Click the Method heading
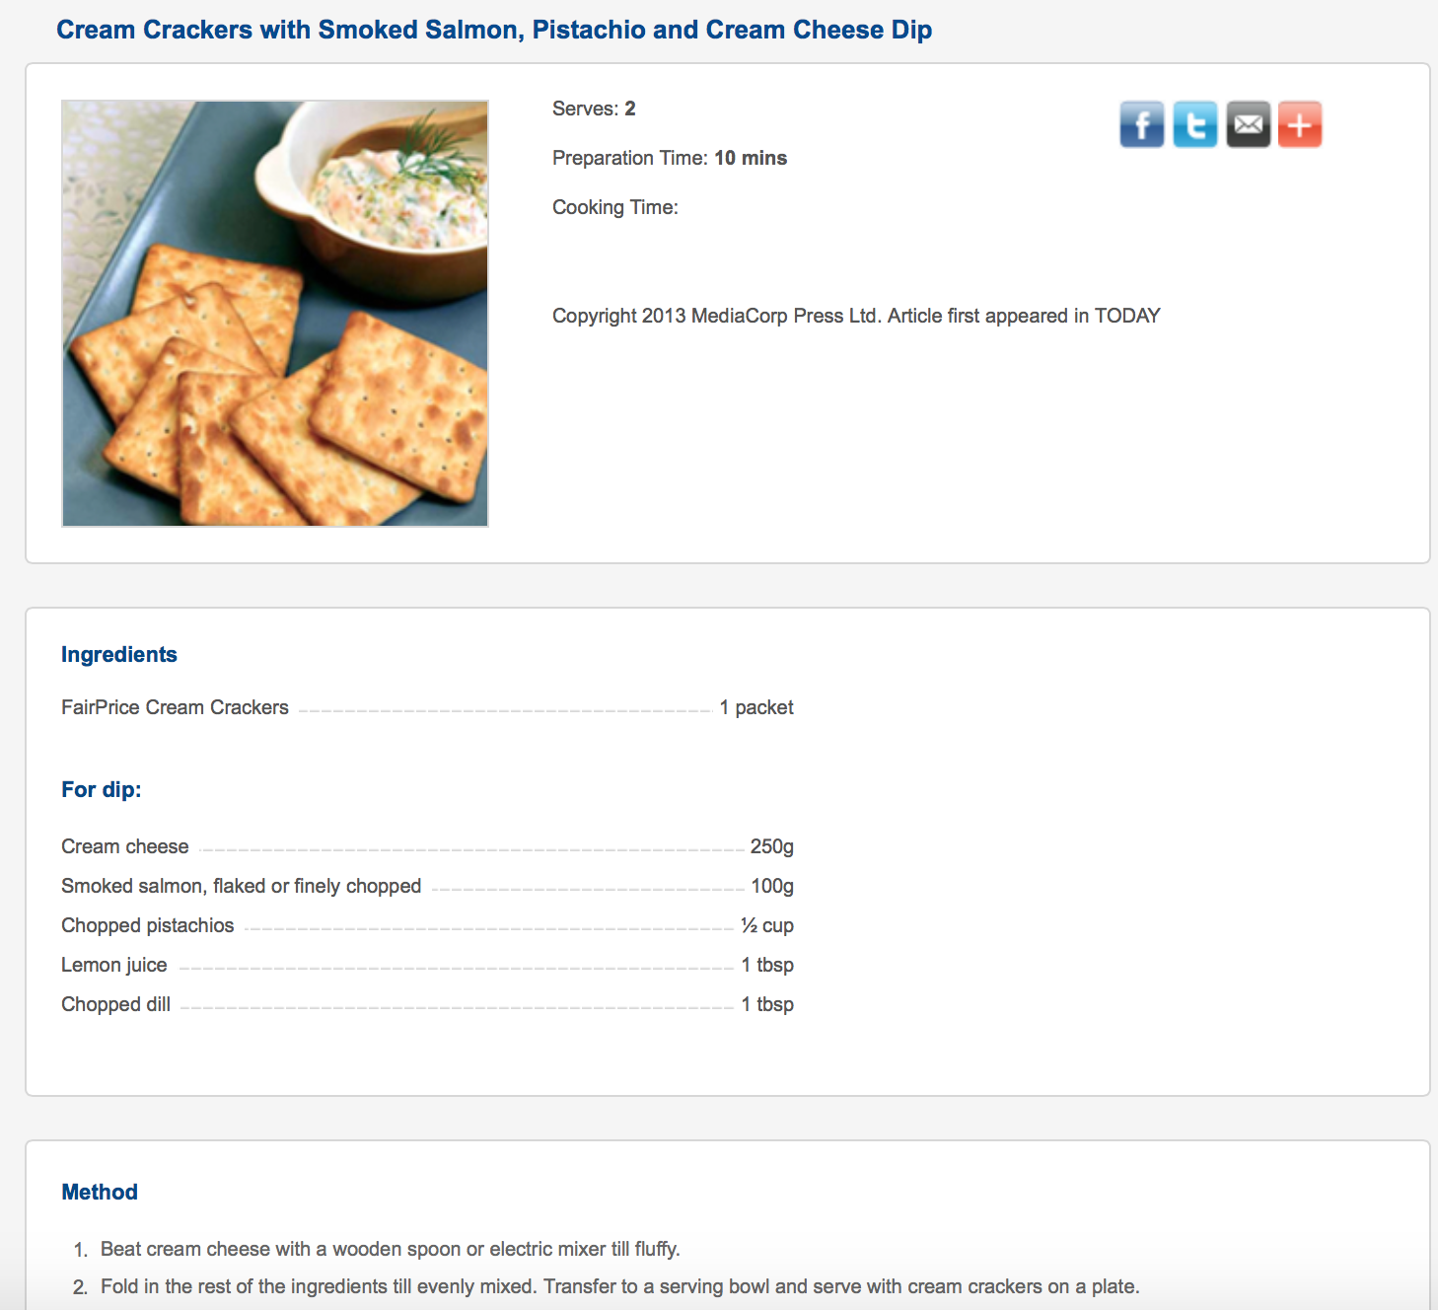Image resolution: width=1438 pixels, height=1310 pixels. point(100,1193)
